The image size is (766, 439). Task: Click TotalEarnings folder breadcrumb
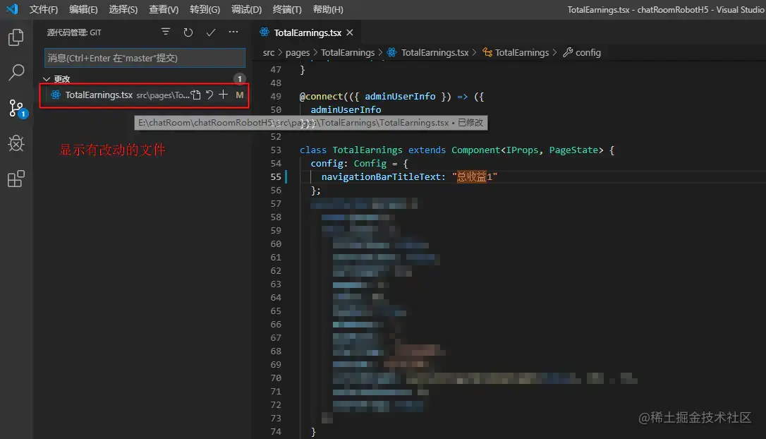tap(347, 52)
